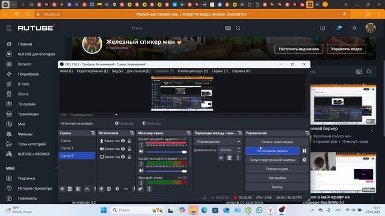Open OBS Настройки button
Image resolution: width=385 pixels, height=216 pixels.
click(277, 178)
